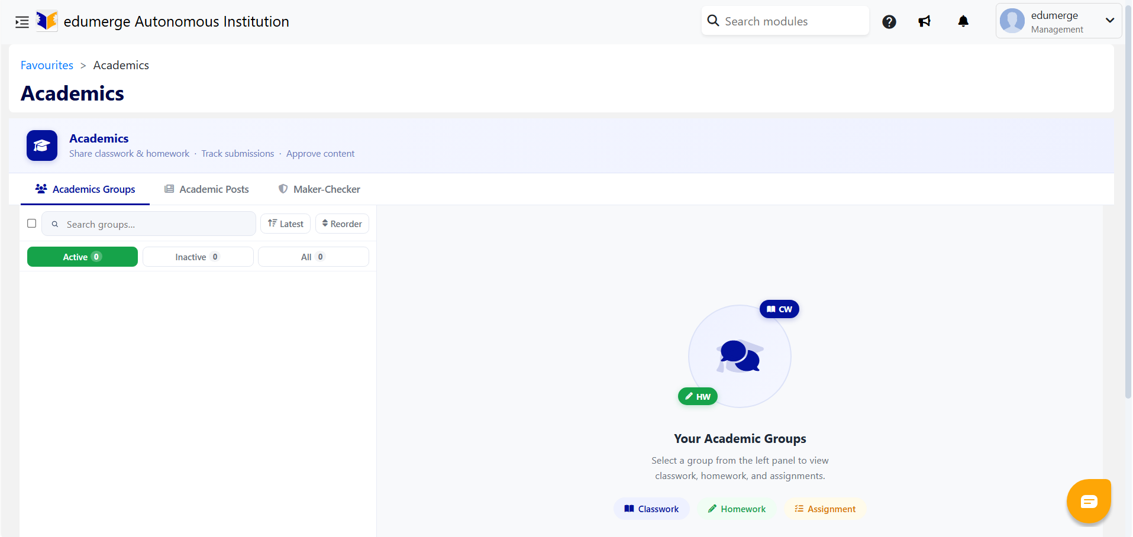Screen dimensions: 1133x537
Task: Click the 'Approve content' text
Action: (x=320, y=154)
